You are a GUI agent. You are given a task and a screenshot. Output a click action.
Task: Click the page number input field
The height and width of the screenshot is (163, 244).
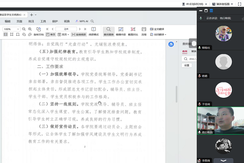pyautogui.click(x=66, y=29)
